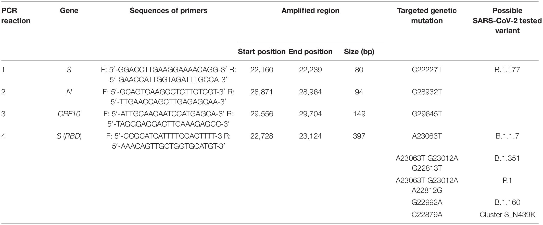The height and width of the screenshot is (225, 543).
Task: Click the 29,704 end position value
Action: pyautogui.click(x=310, y=114)
